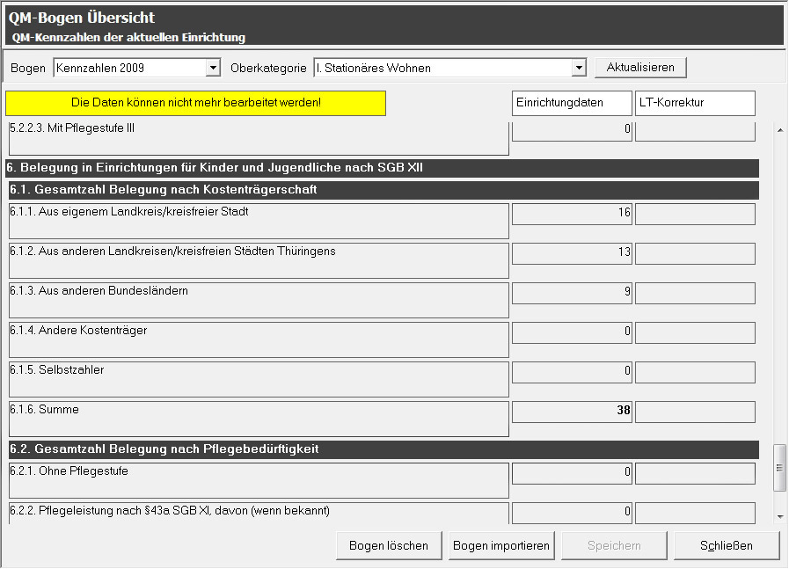This screenshot has width=789, height=569.
Task: Click Bogen importieren button
Action: coord(501,545)
